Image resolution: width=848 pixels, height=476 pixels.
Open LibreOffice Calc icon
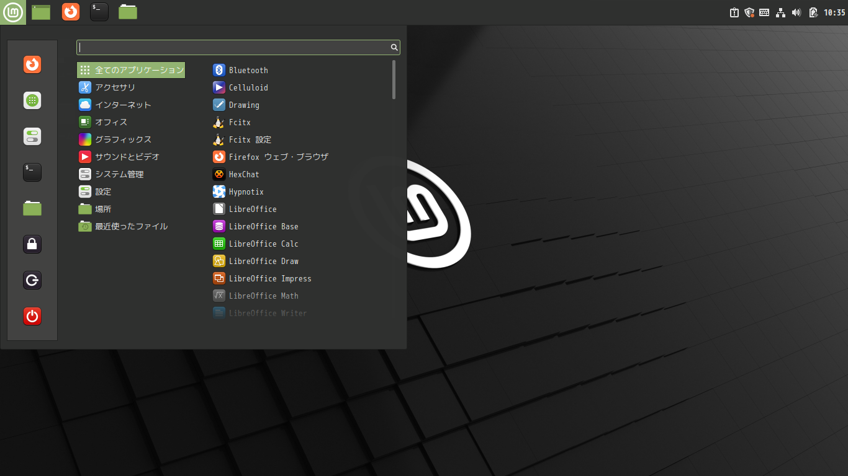pyautogui.click(x=219, y=244)
